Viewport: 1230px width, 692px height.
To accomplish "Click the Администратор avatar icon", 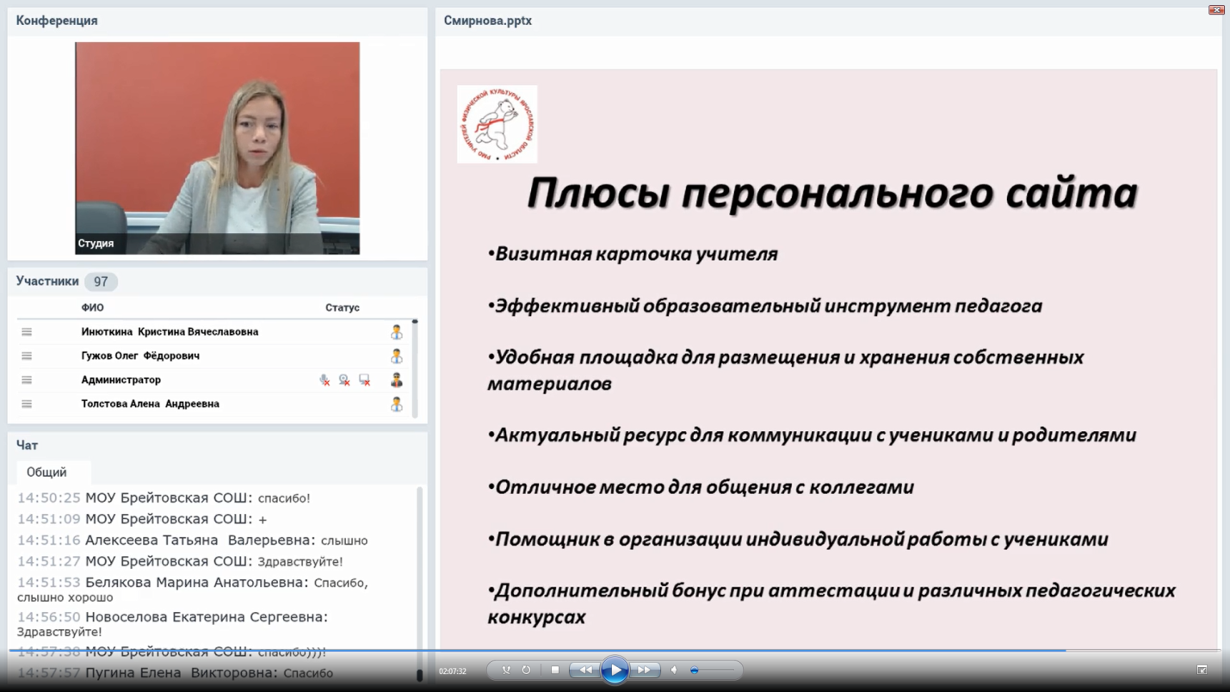I will pyautogui.click(x=396, y=380).
